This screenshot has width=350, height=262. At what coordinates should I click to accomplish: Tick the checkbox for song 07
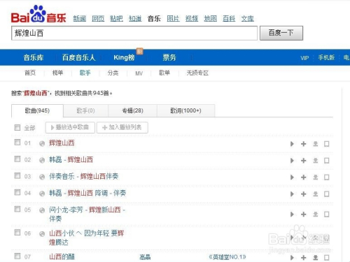17,256
